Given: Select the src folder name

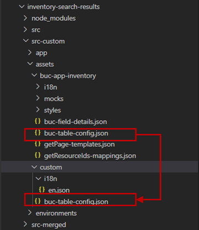Looking at the screenshot, I should [x=36, y=30].
